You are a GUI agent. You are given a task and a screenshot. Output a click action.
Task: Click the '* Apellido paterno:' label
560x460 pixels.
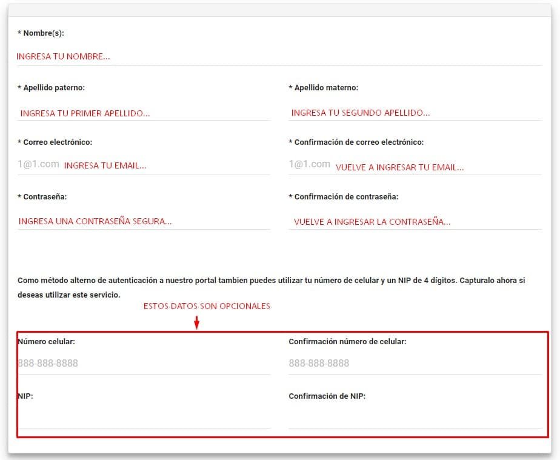(51, 88)
